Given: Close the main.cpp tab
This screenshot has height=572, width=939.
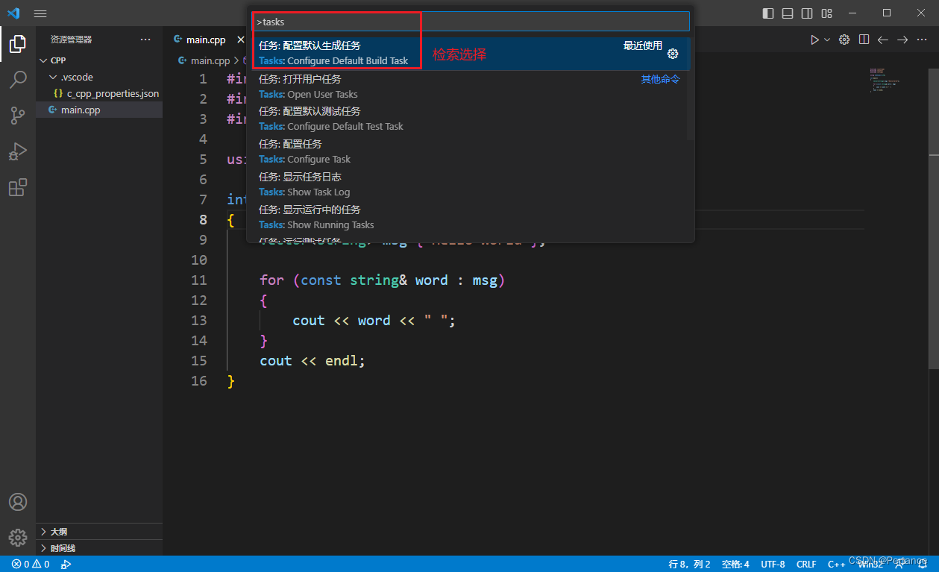Looking at the screenshot, I should pos(241,40).
